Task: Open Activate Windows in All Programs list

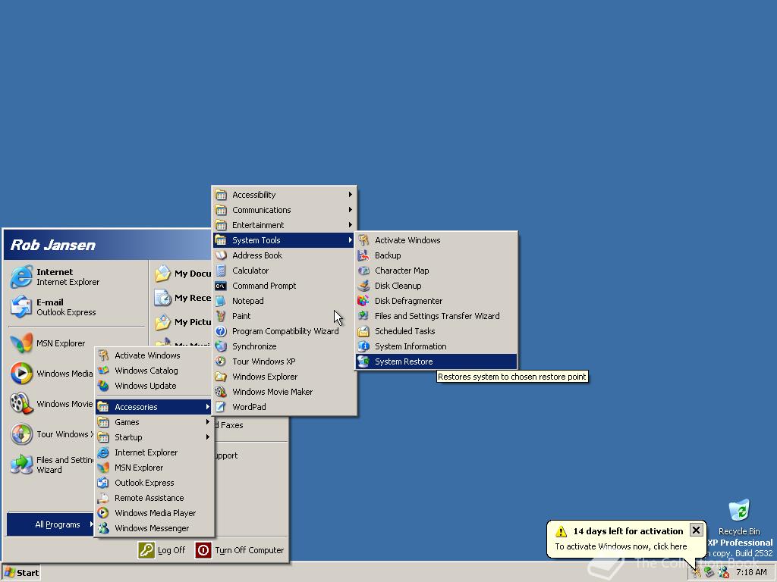Action: point(154,355)
